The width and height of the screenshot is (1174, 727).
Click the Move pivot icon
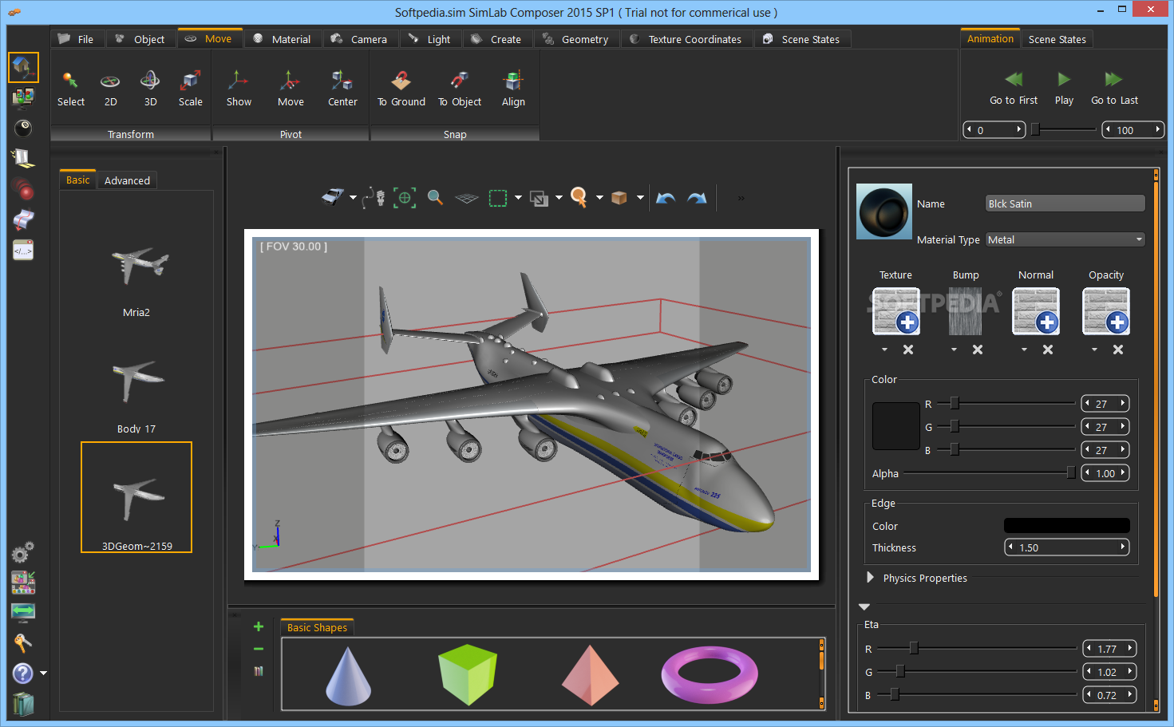coord(291,89)
